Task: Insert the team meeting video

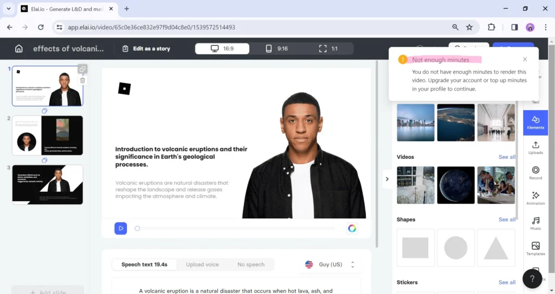Action: [x=496, y=185]
